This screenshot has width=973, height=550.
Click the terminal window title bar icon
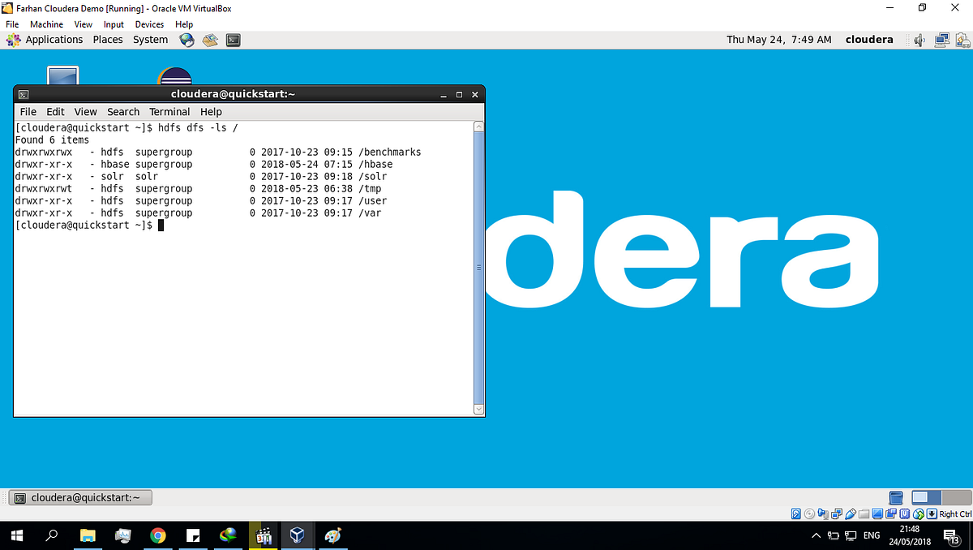(x=24, y=94)
